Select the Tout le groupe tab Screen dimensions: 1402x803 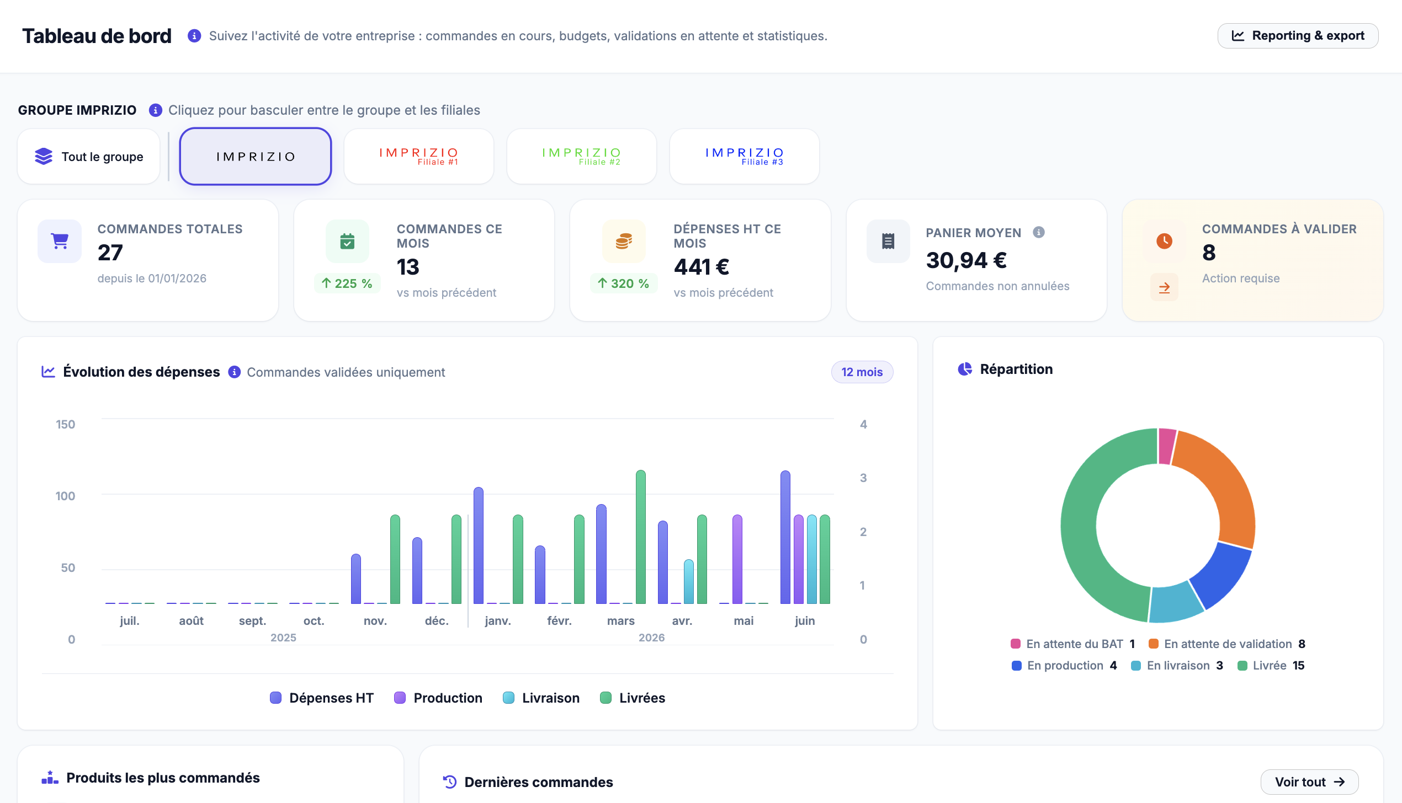(x=89, y=157)
